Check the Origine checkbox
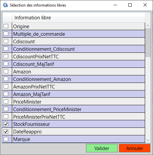The height and width of the screenshot is (155, 153). [x=6, y=26]
